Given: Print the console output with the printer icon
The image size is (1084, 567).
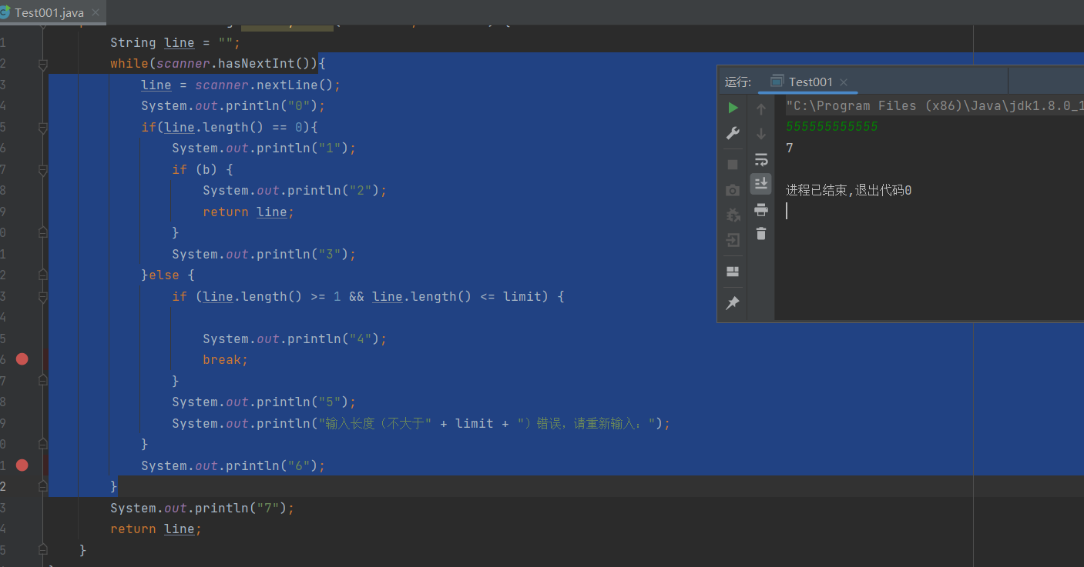Looking at the screenshot, I should click(761, 209).
